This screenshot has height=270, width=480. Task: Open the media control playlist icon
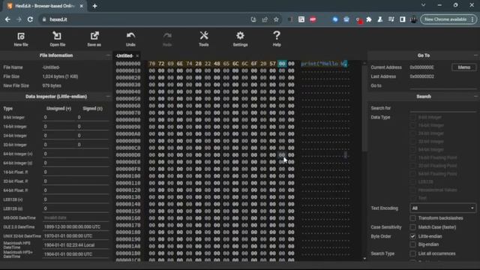pyautogui.click(x=391, y=19)
